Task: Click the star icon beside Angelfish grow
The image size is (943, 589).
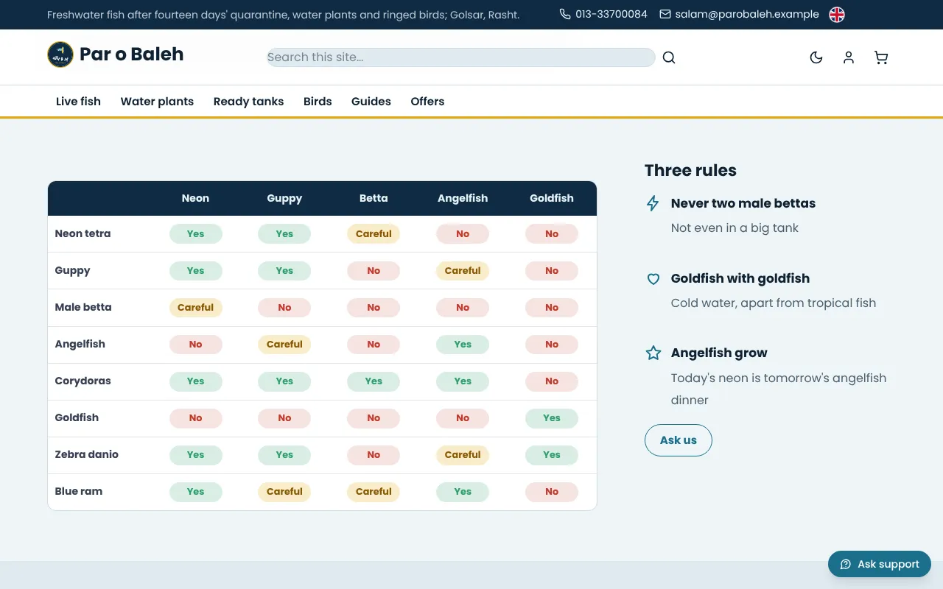Action: pyautogui.click(x=653, y=353)
